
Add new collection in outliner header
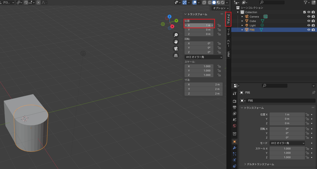[314, 2]
